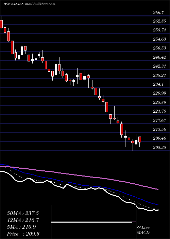Click the 12MA : 216.7 readout

coord(23,220)
